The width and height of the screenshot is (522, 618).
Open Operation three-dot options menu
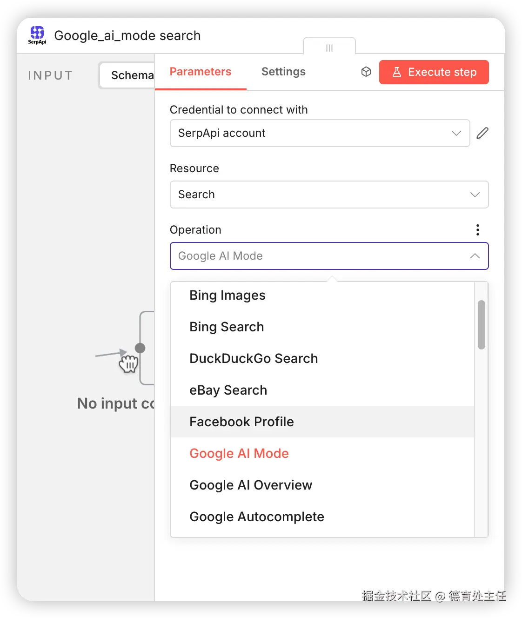point(477,230)
